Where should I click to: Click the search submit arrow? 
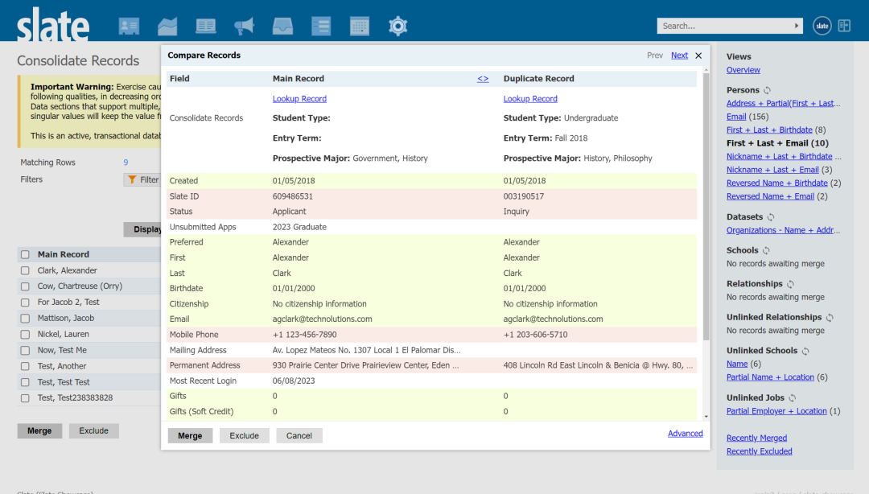[x=797, y=26]
